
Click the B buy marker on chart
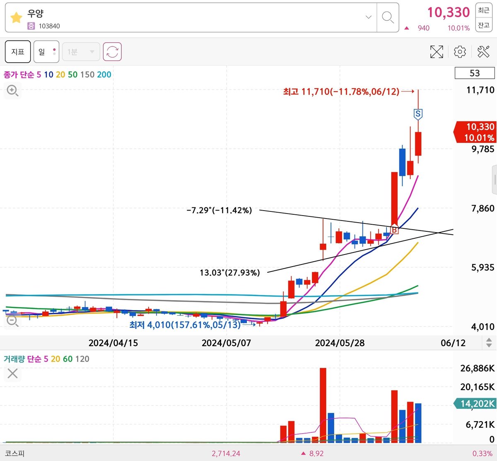(x=394, y=229)
